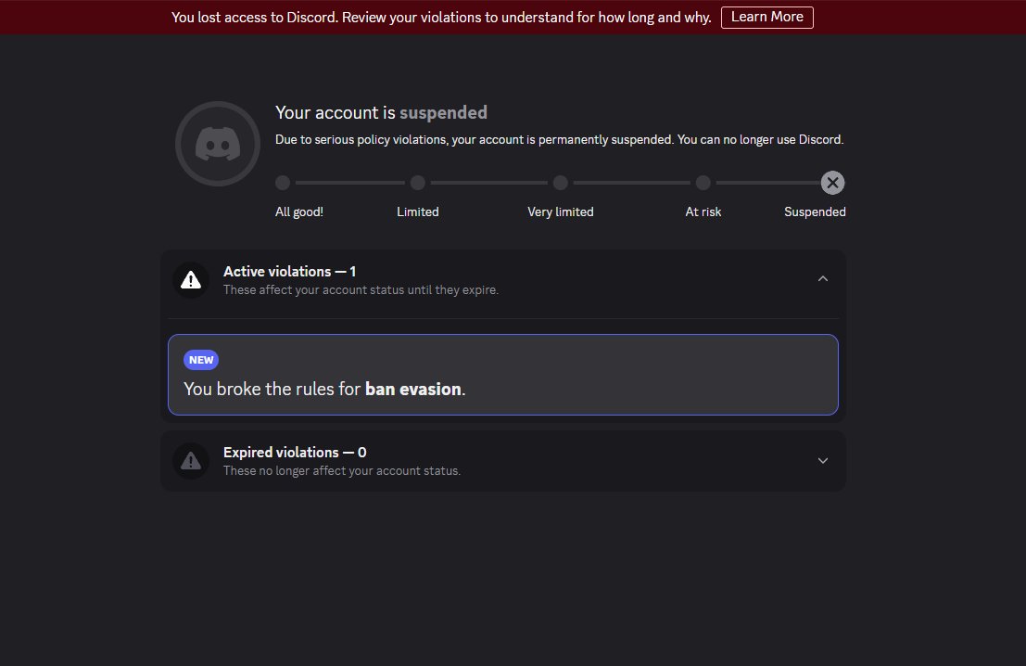Collapse the Active violations section chevron
This screenshot has height=666, width=1026.
822,279
